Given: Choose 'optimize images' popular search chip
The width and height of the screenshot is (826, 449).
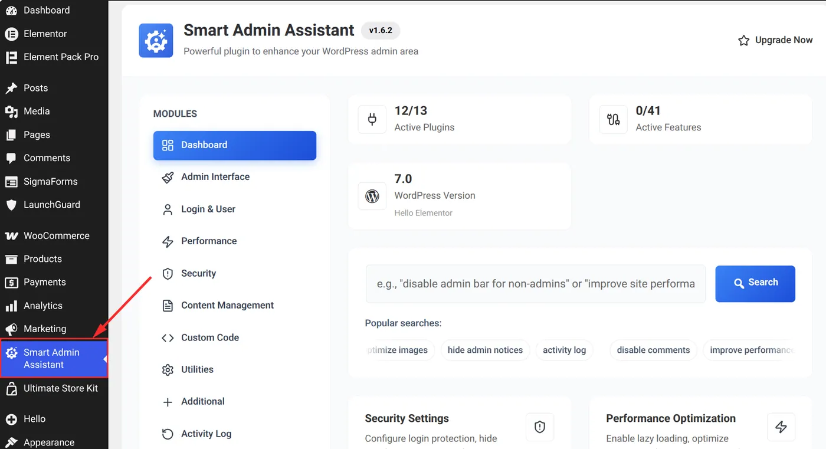Looking at the screenshot, I should (399, 350).
